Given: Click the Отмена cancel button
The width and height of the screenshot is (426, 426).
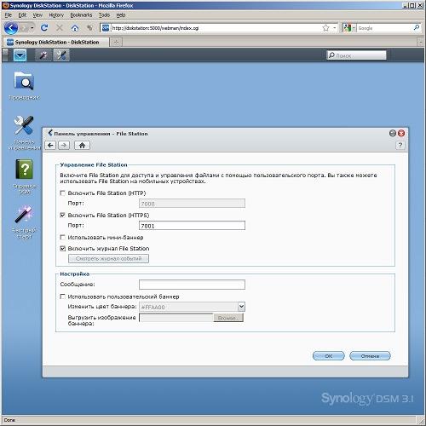Looking at the screenshot, I should [x=370, y=355].
